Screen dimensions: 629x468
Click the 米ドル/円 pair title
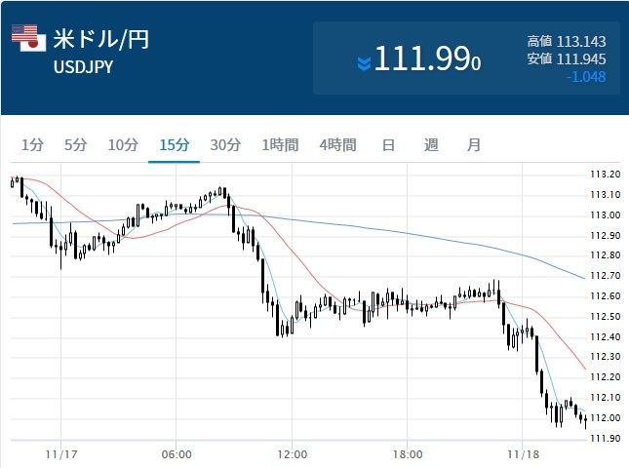[x=101, y=40]
